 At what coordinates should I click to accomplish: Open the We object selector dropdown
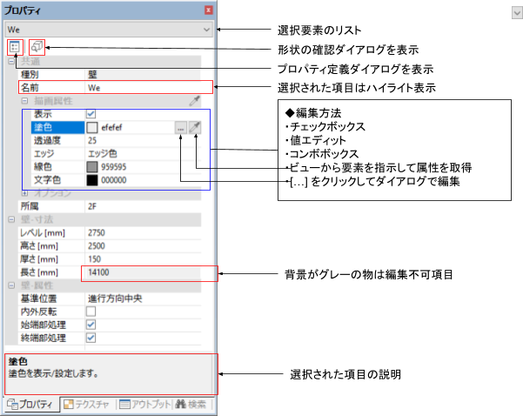[x=206, y=29]
